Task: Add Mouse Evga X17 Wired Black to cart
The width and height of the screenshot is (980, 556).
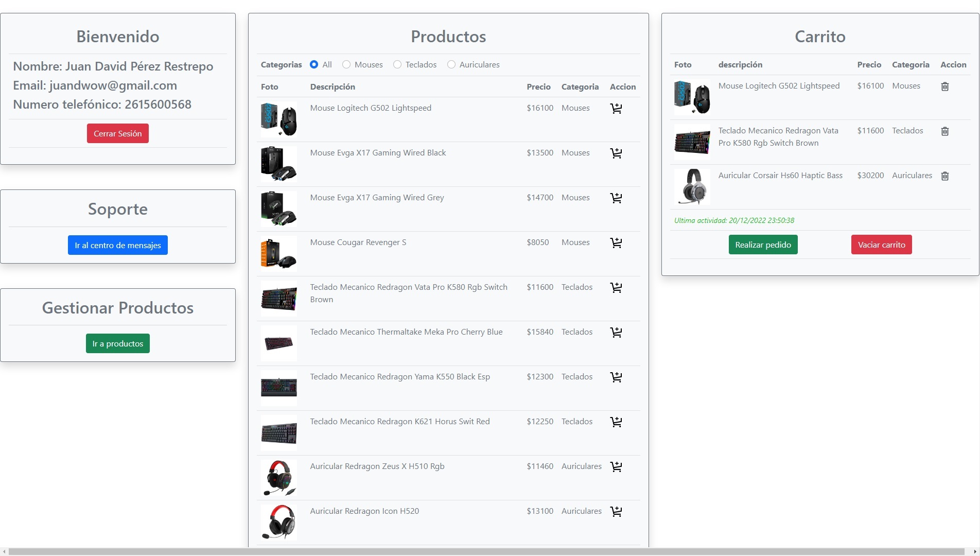Action: click(x=616, y=153)
